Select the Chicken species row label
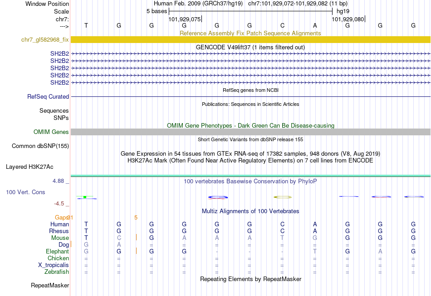431x296 pixels. pyautogui.click(x=58, y=258)
